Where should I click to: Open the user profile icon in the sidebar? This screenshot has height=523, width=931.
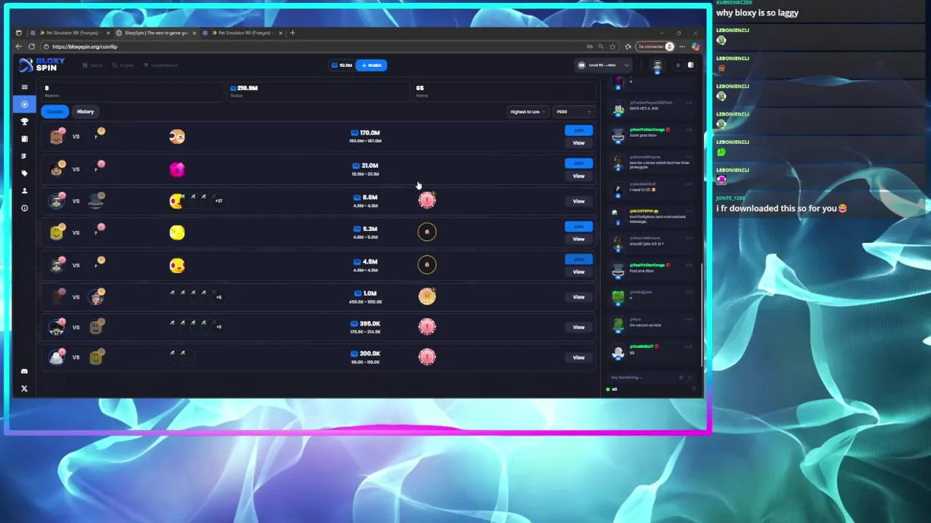pos(24,190)
